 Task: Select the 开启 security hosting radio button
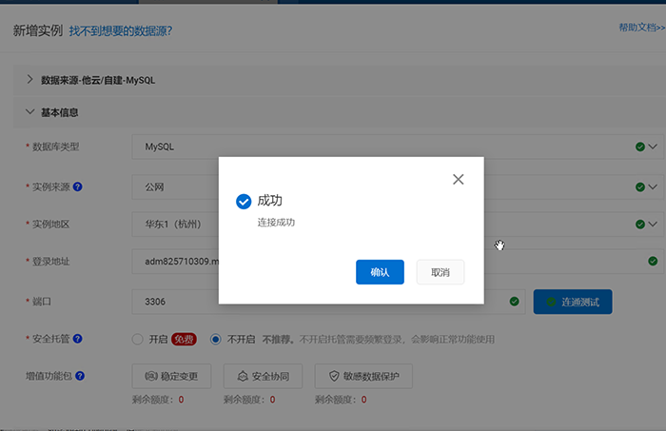pos(137,339)
